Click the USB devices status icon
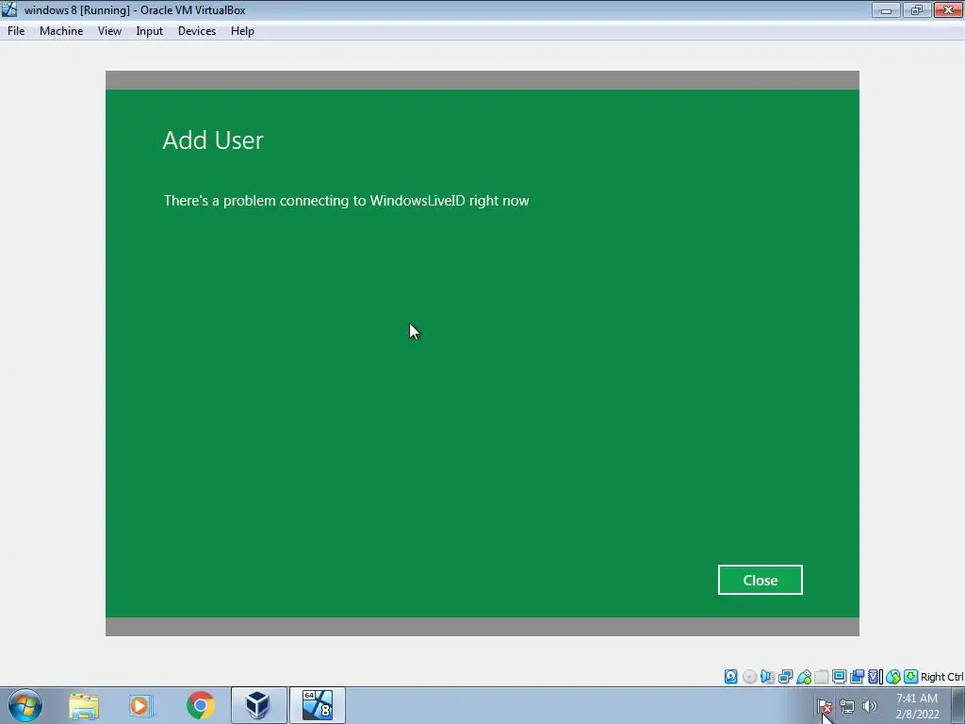 tap(804, 677)
